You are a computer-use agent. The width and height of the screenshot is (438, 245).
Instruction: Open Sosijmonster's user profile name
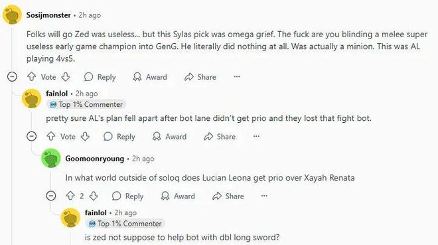pyautogui.click(x=48, y=15)
